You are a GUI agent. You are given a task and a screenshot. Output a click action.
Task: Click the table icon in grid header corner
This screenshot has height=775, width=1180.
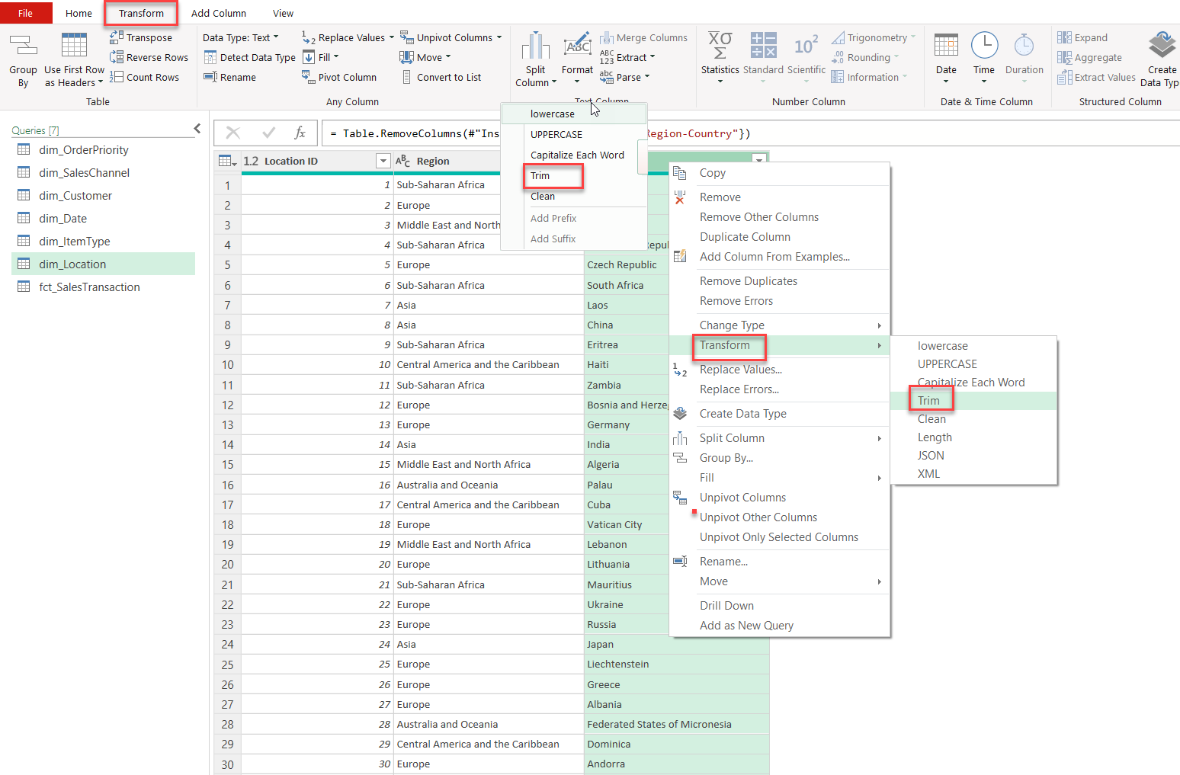[227, 161]
